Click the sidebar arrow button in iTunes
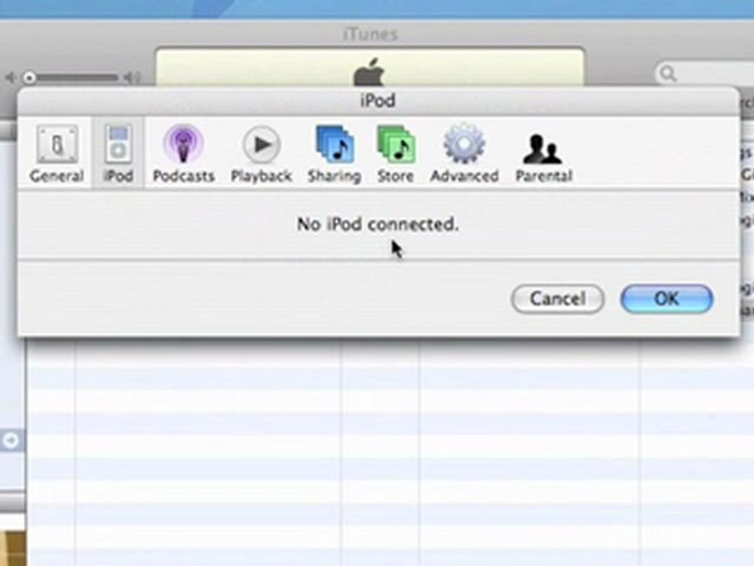Screen dimensions: 754x566 coord(10,440)
